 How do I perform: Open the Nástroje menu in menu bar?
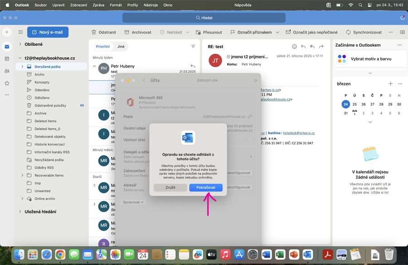point(151,5)
